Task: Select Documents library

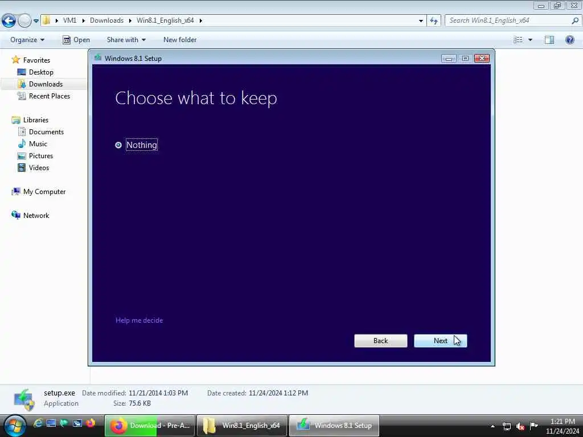Action: 41,132
